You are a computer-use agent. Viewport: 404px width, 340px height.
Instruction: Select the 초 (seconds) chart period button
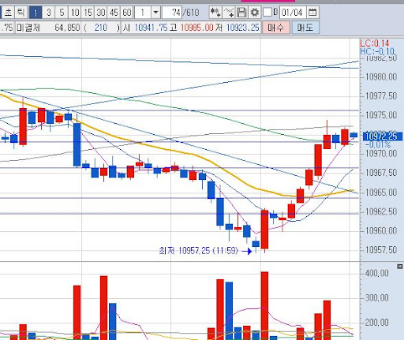(8, 13)
